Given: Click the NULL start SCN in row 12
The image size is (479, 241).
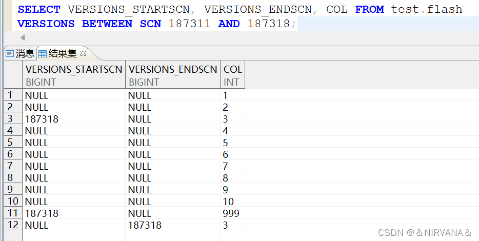Looking at the screenshot, I should click(x=36, y=226).
